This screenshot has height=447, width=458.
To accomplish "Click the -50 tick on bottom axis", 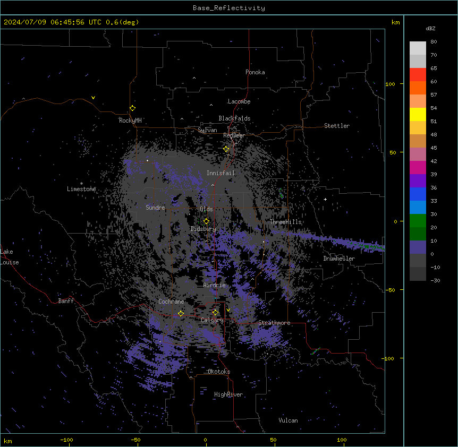I will [x=135, y=440].
